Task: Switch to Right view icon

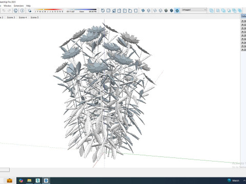Action: [x=119, y=11]
